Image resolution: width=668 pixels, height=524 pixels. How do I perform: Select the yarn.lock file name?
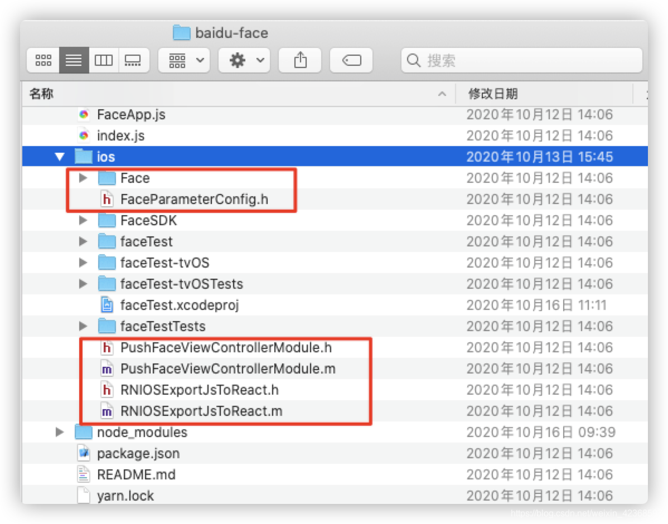[x=125, y=496]
